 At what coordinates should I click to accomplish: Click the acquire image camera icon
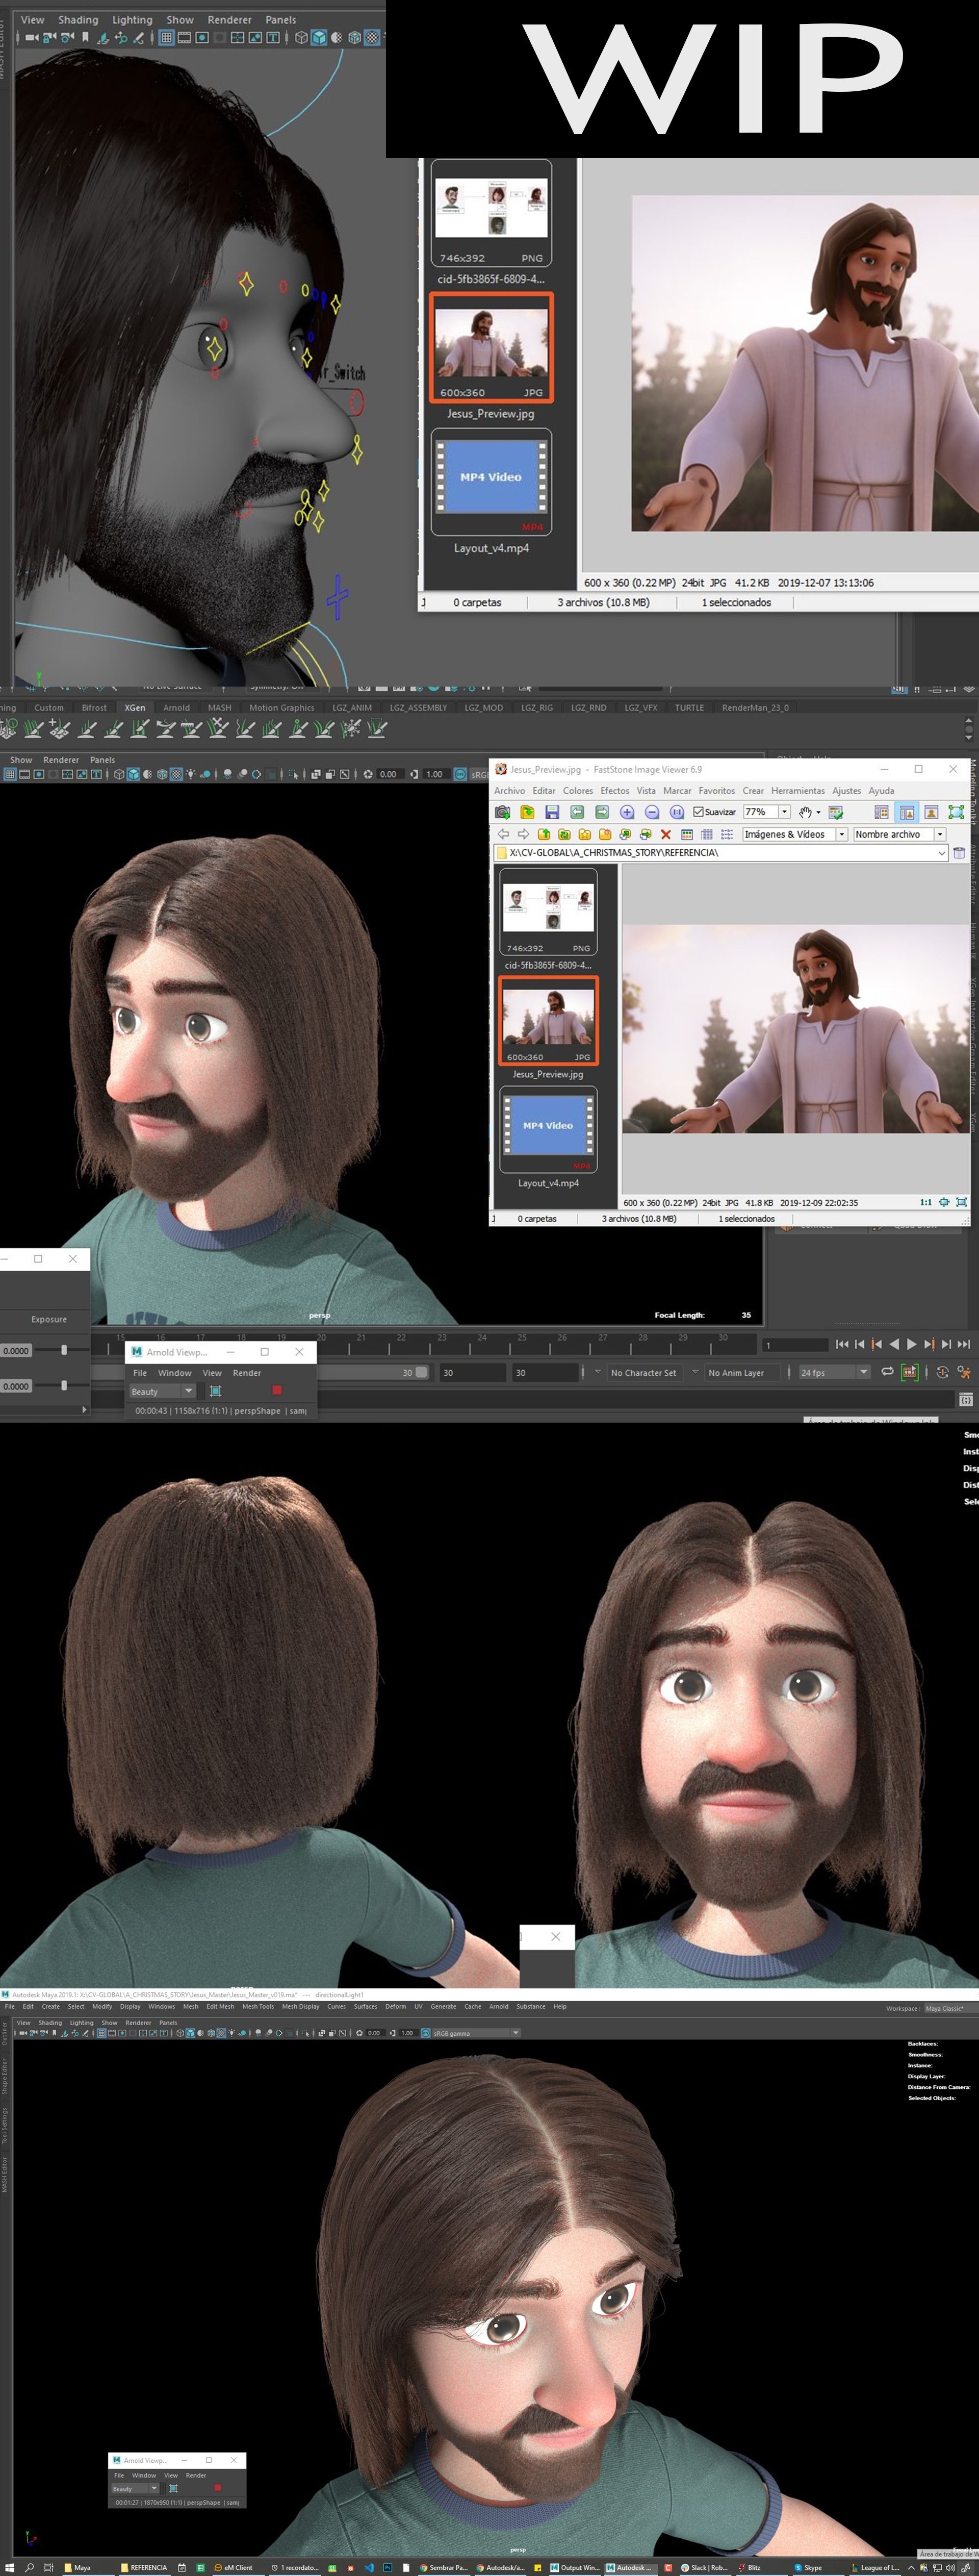pos(503,812)
